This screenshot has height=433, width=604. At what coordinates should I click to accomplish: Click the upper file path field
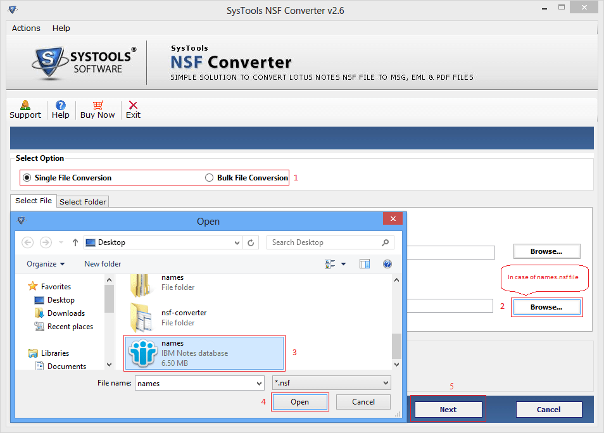click(451, 253)
